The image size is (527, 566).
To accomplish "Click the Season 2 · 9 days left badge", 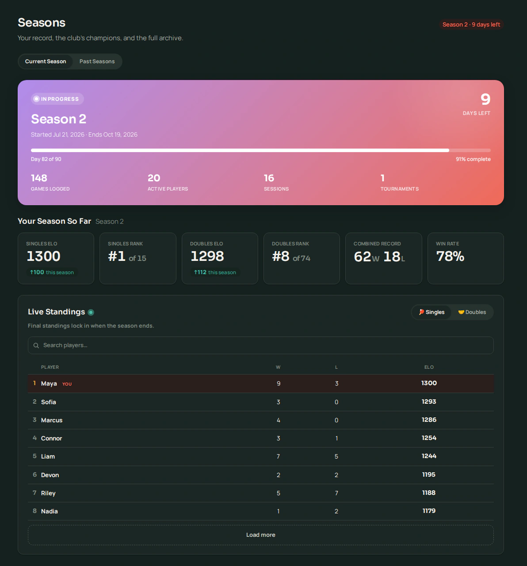I will point(471,24).
